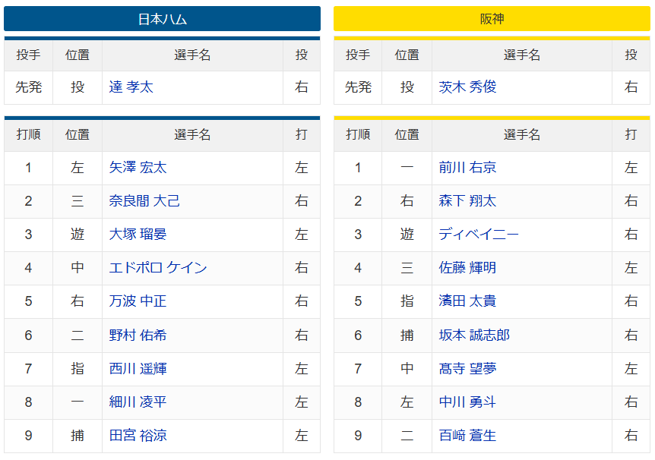Open starting pitcher 達 孝太's player page
Viewport: 655px width, 460px height.
point(131,87)
